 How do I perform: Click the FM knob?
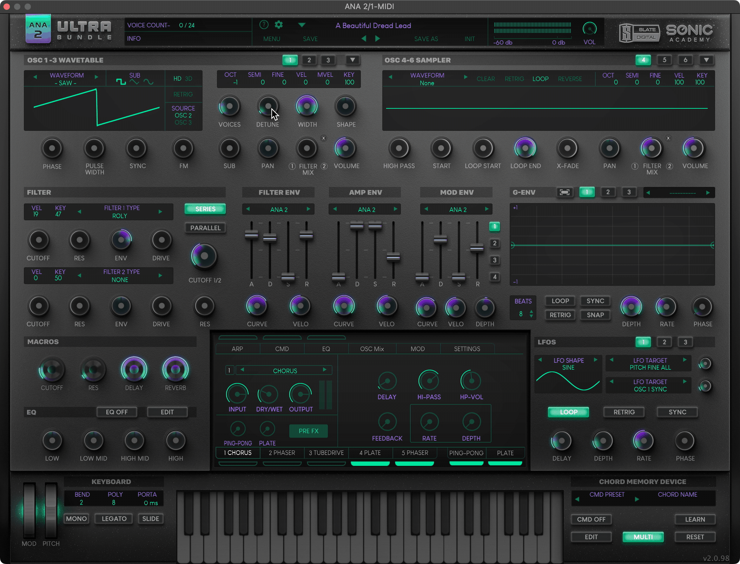[x=183, y=148]
